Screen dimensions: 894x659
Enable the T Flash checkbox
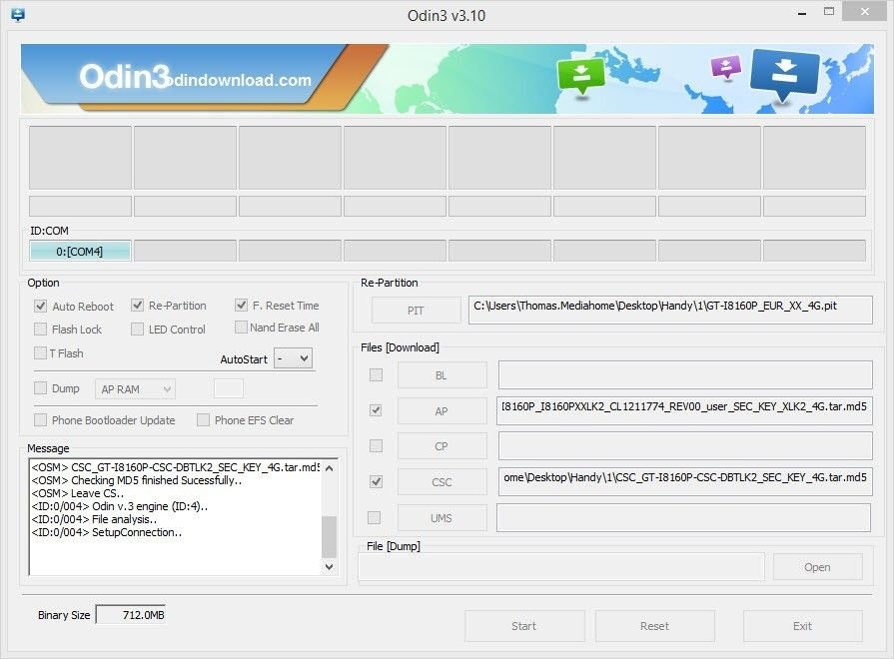(x=41, y=352)
